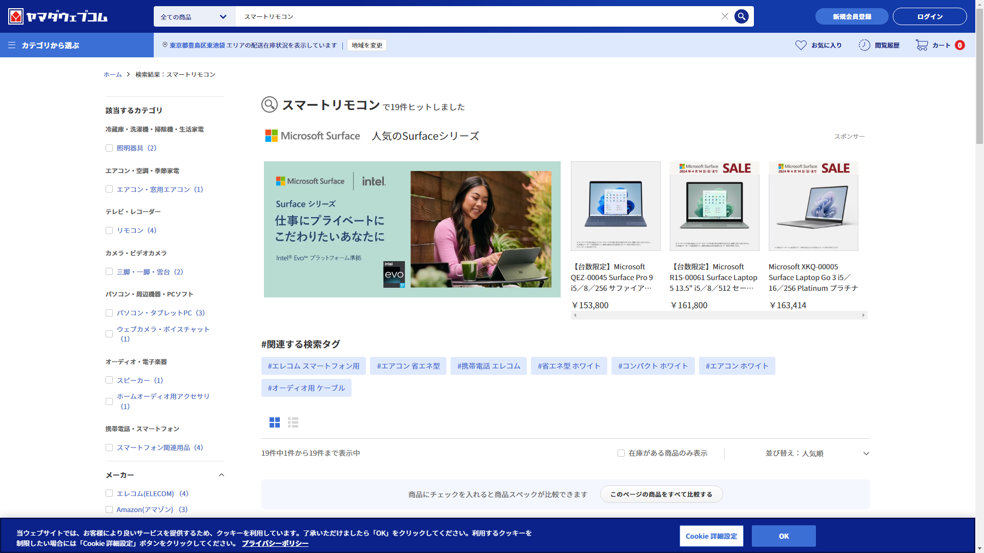The width and height of the screenshot is (984, 553).
Task: Open browsing history clock icon
Action: coord(864,45)
